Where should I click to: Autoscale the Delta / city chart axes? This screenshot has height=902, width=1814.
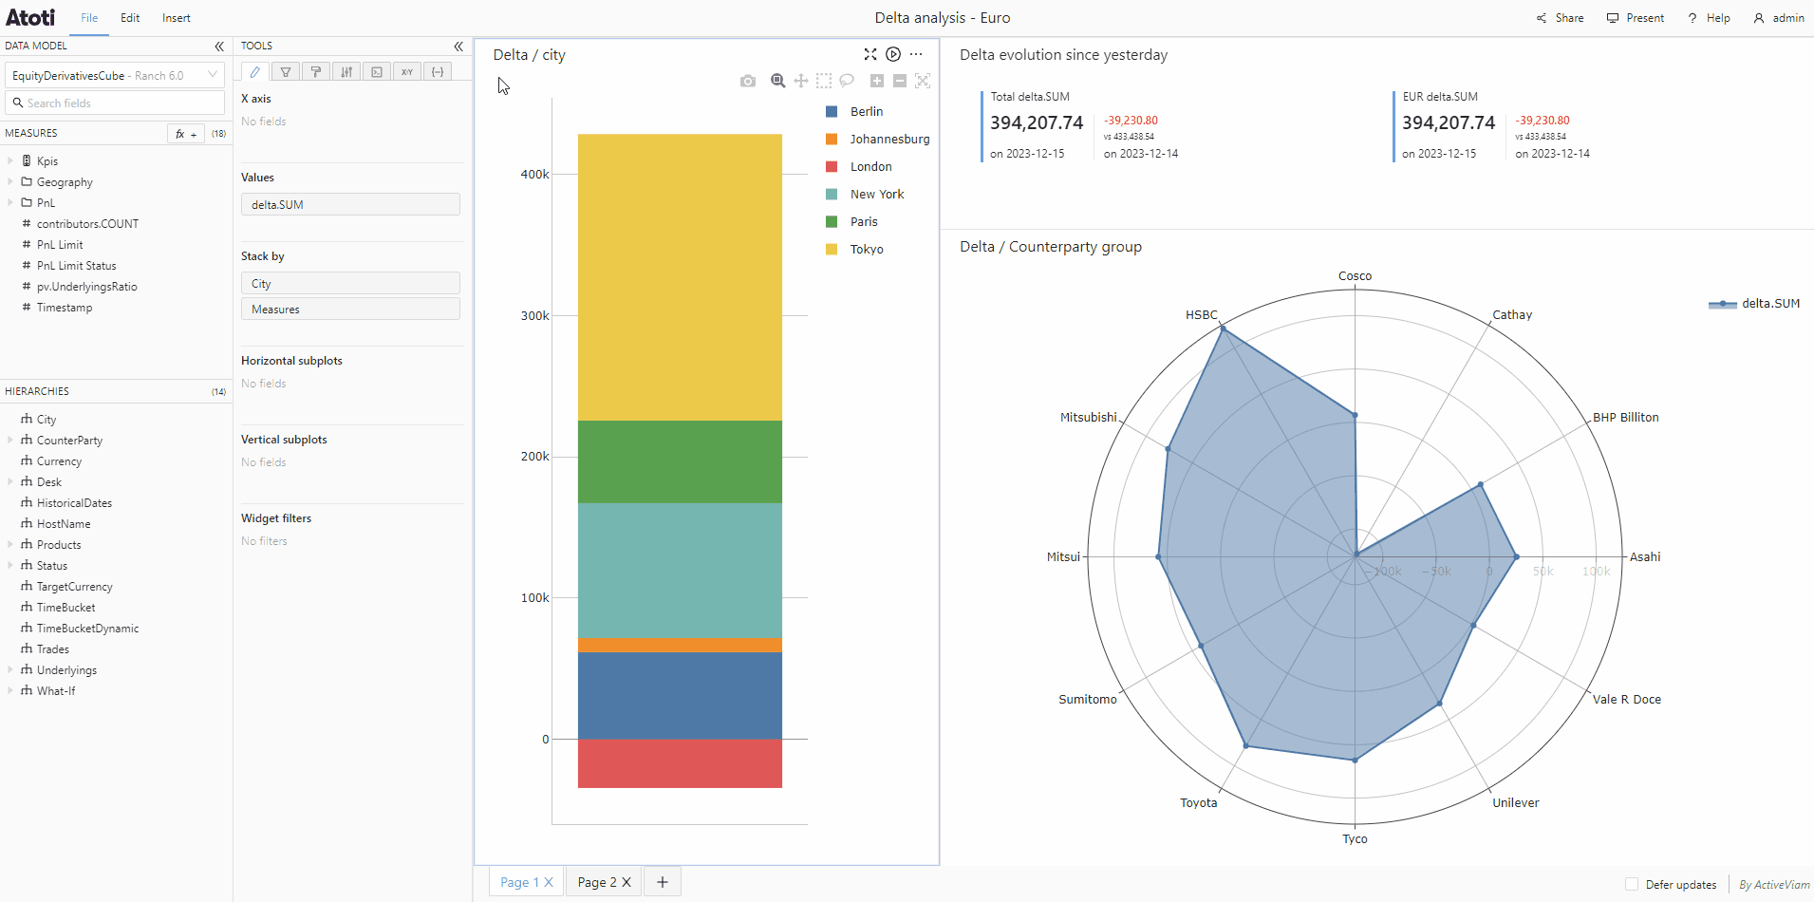pyautogui.click(x=923, y=81)
